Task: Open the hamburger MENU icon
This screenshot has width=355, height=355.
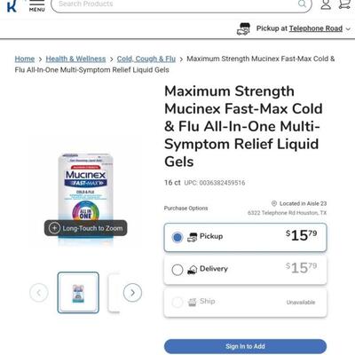Action: 37,5
